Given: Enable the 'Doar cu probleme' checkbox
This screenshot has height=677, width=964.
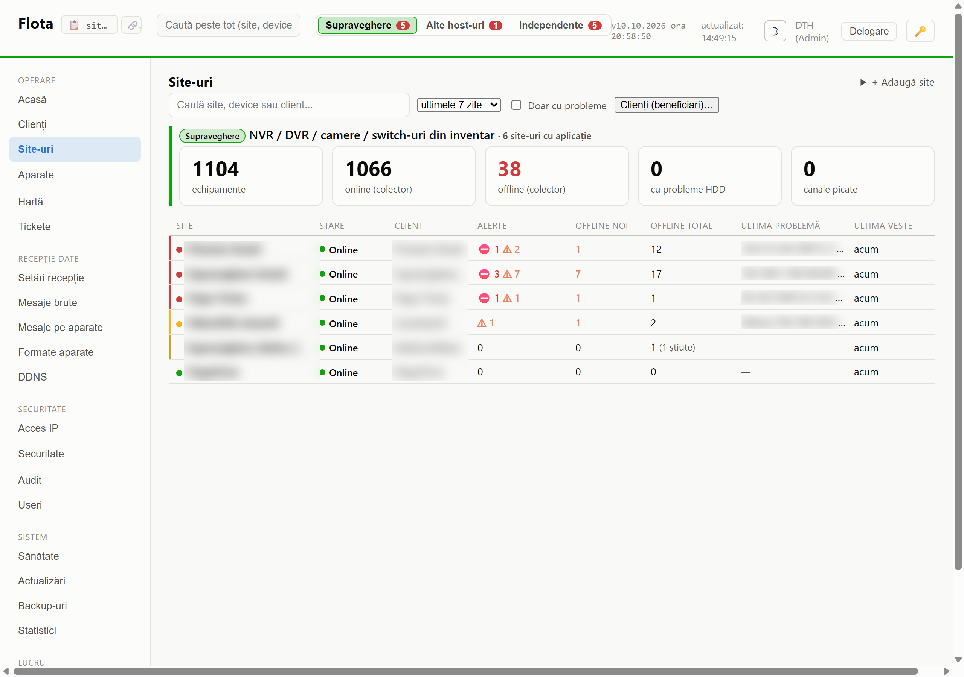Looking at the screenshot, I should point(516,105).
